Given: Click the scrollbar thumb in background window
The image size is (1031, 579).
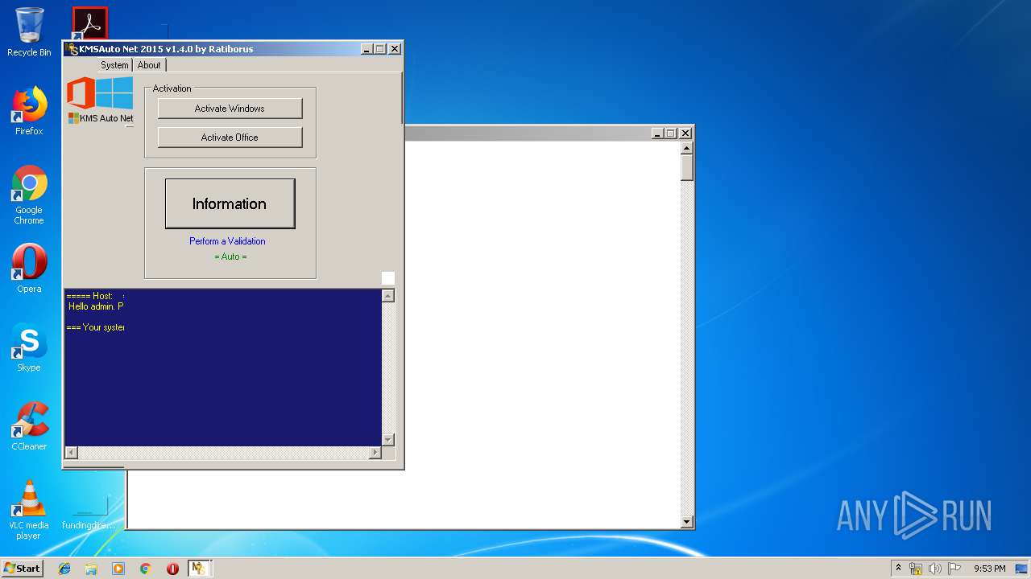Looking at the screenshot, I should [x=687, y=167].
